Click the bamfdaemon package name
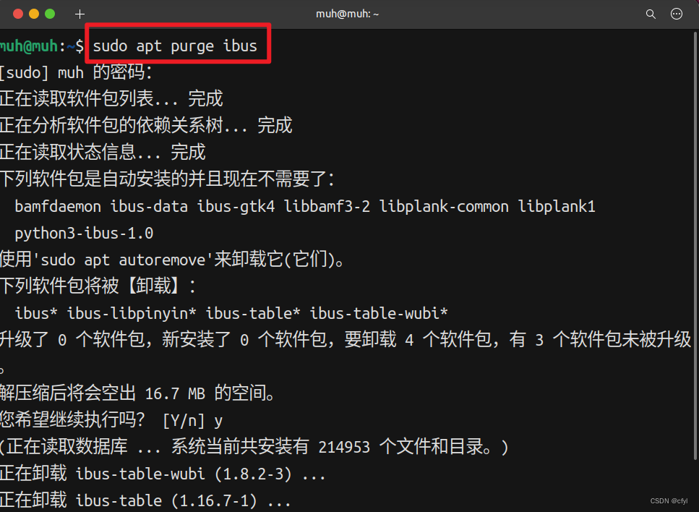The height and width of the screenshot is (512, 699). pos(58,207)
